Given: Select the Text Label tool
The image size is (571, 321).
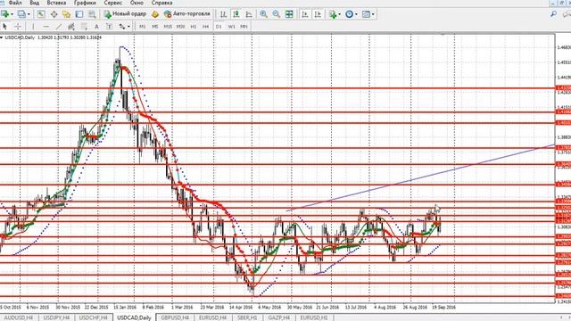Looking at the screenshot, I should click(x=109, y=26).
